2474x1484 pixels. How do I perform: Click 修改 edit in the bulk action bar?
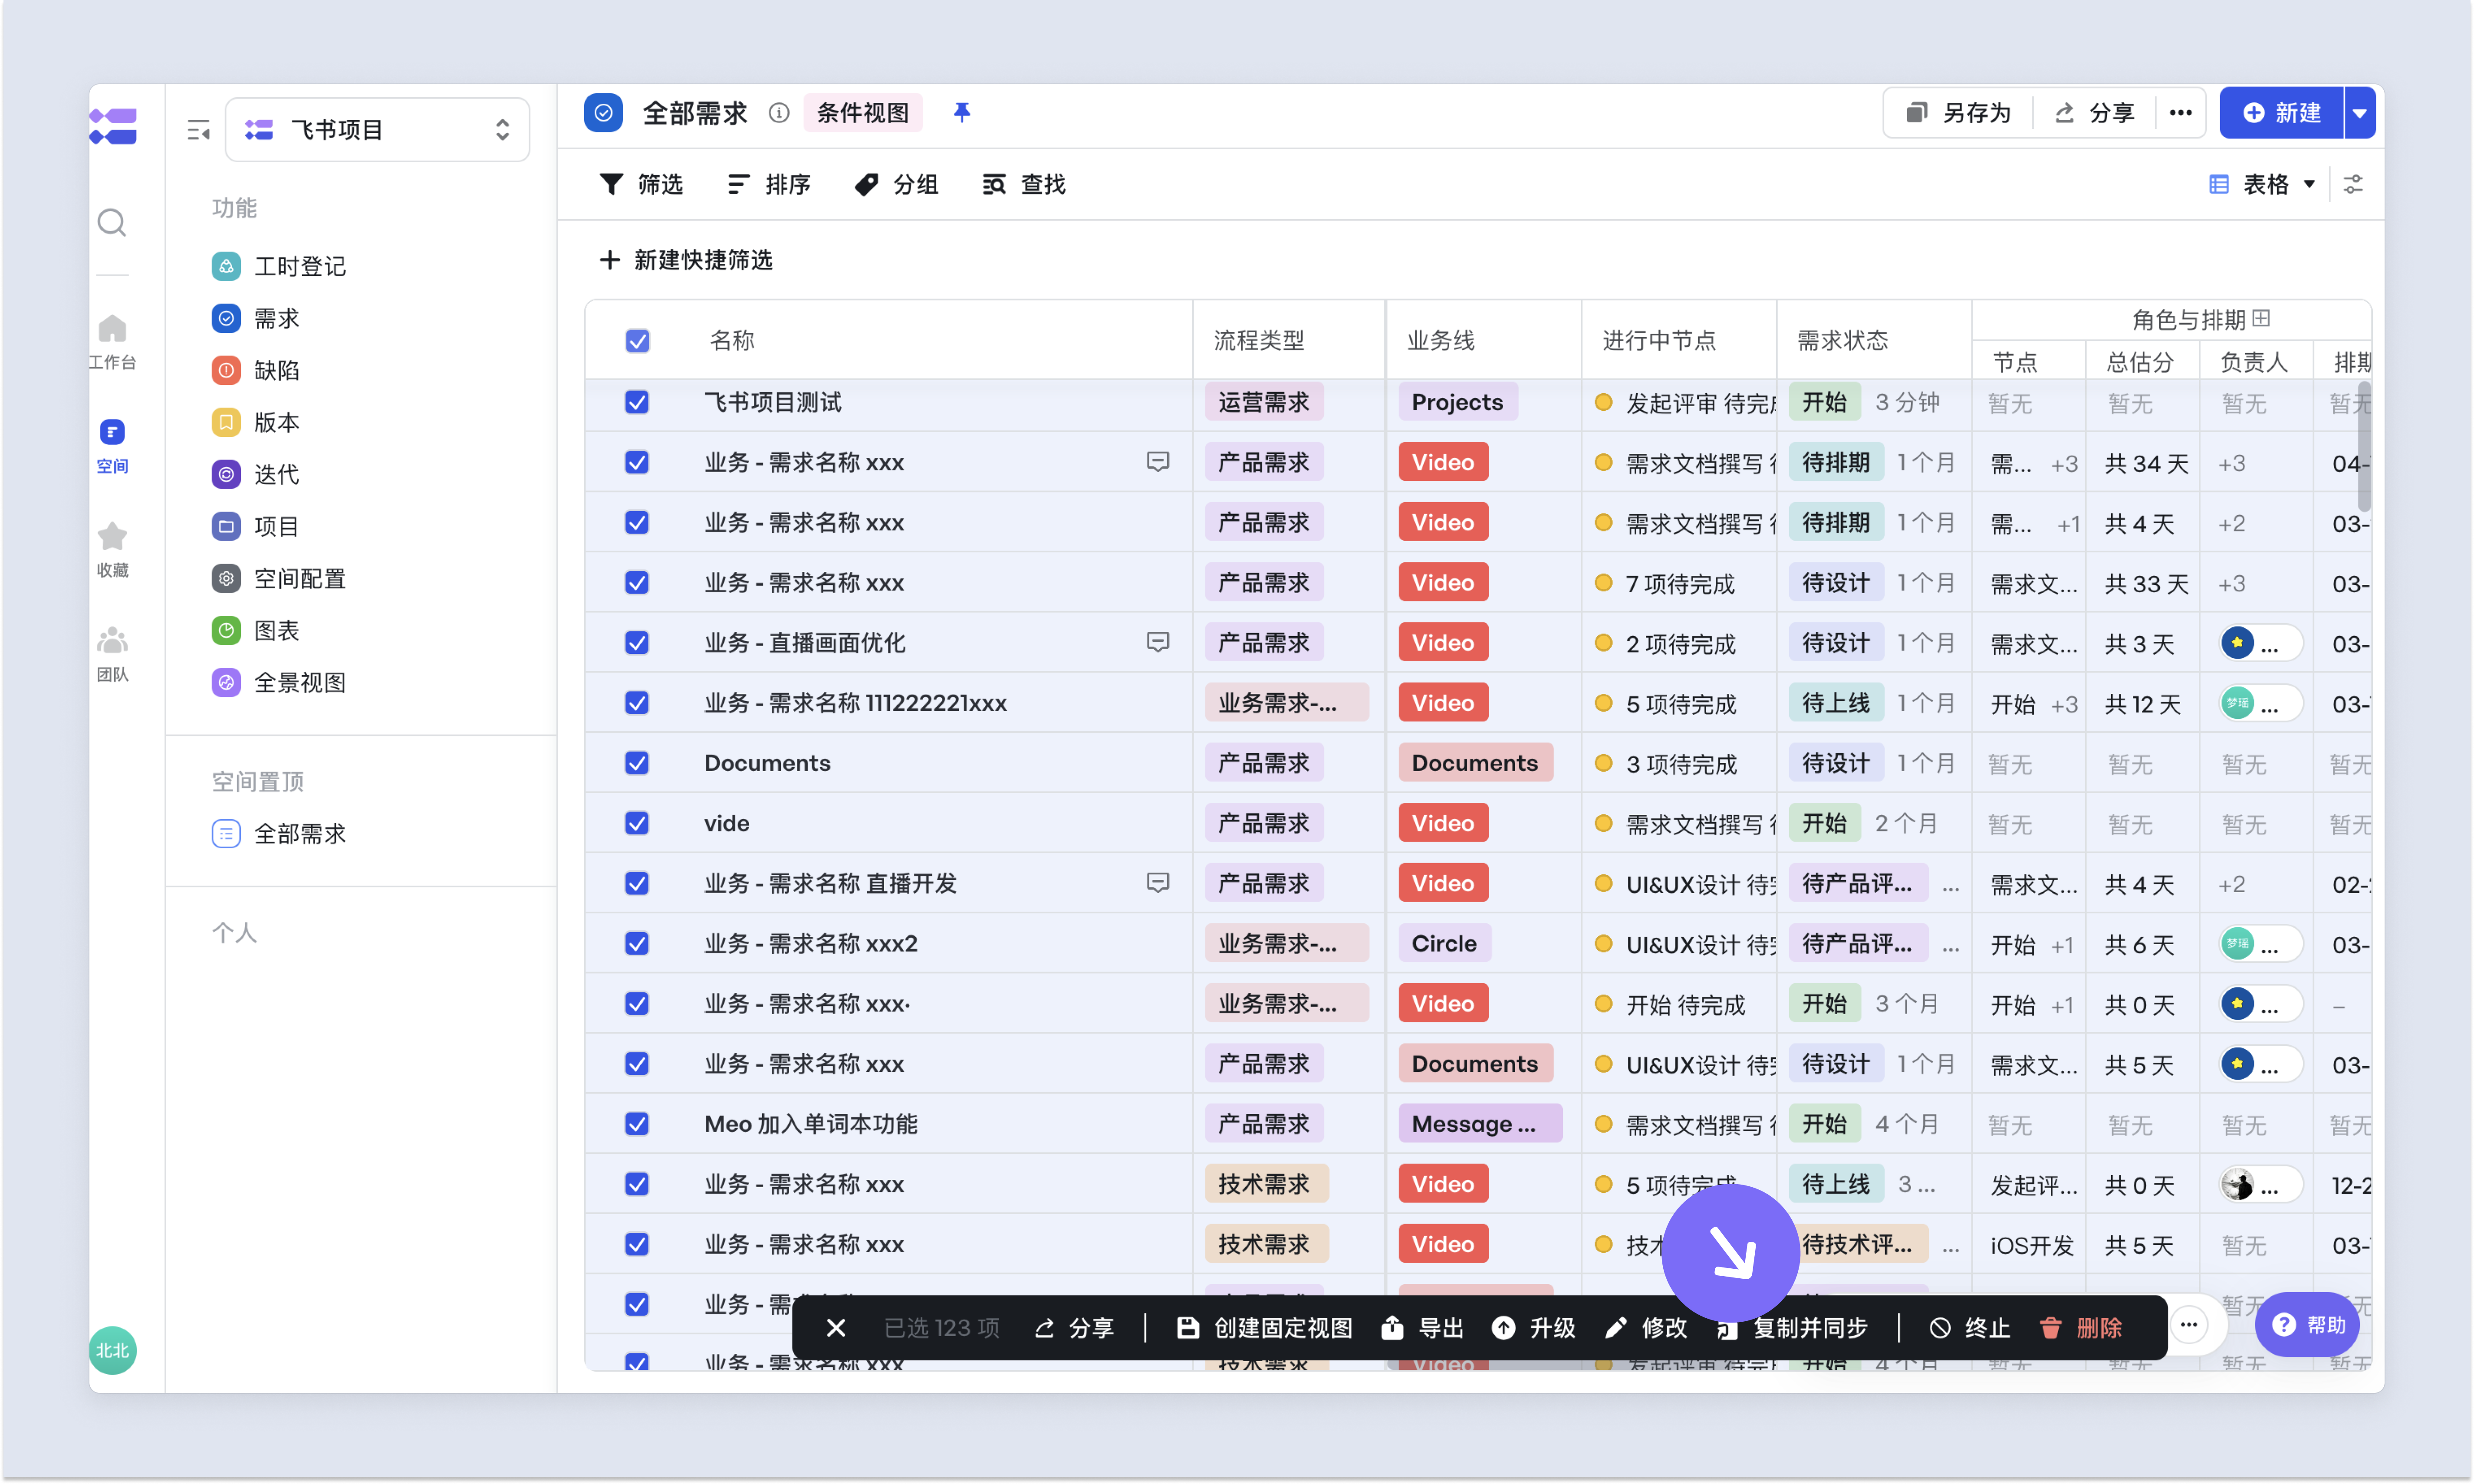pyautogui.click(x=1645, y=1328)
